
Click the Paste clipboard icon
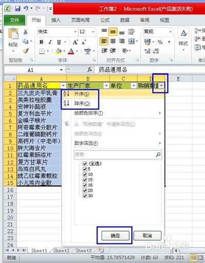[x=13, y=33]
